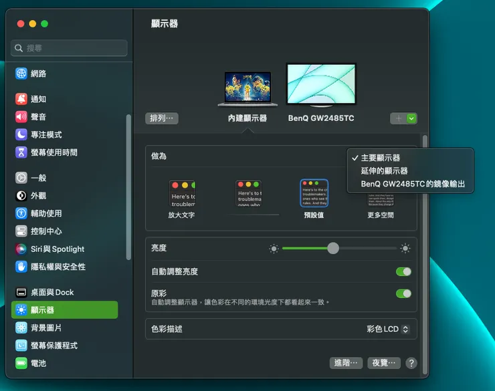Click in the 搜尋 search field
This screenshot has height=391, width=495.
(69, 48)
